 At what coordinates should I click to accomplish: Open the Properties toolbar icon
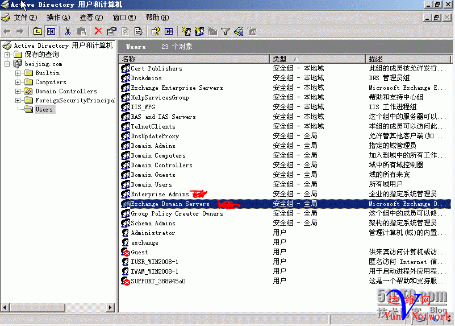[x=111, y=31]
